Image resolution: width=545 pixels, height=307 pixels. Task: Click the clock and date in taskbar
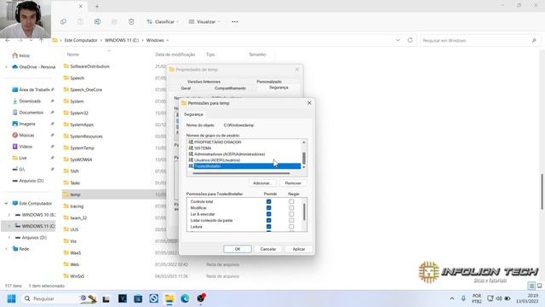[528, 298]
